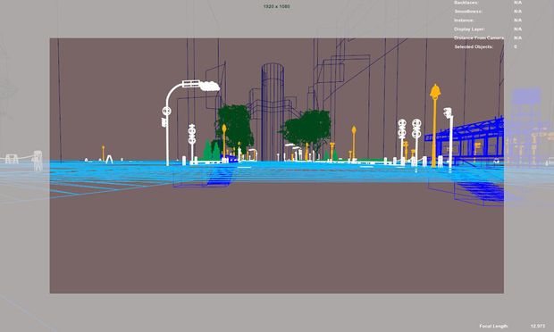Image resolution: width=554 pixels, height=332 pixels.
Task: Click the Display Layer HUD label
Action: click(469, 29)
